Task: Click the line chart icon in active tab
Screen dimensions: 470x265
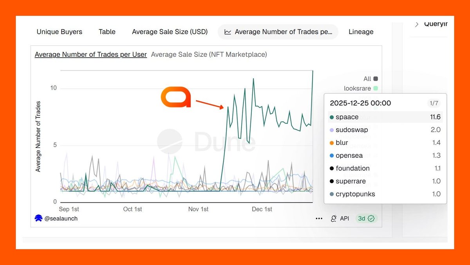Action: tap(228, 32)
